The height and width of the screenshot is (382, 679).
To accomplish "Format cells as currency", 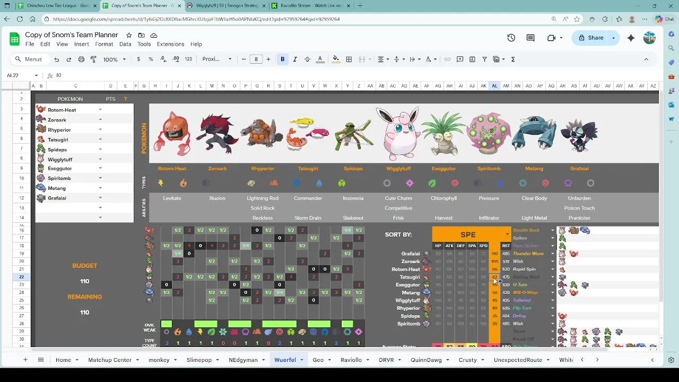I will [138, 59].
